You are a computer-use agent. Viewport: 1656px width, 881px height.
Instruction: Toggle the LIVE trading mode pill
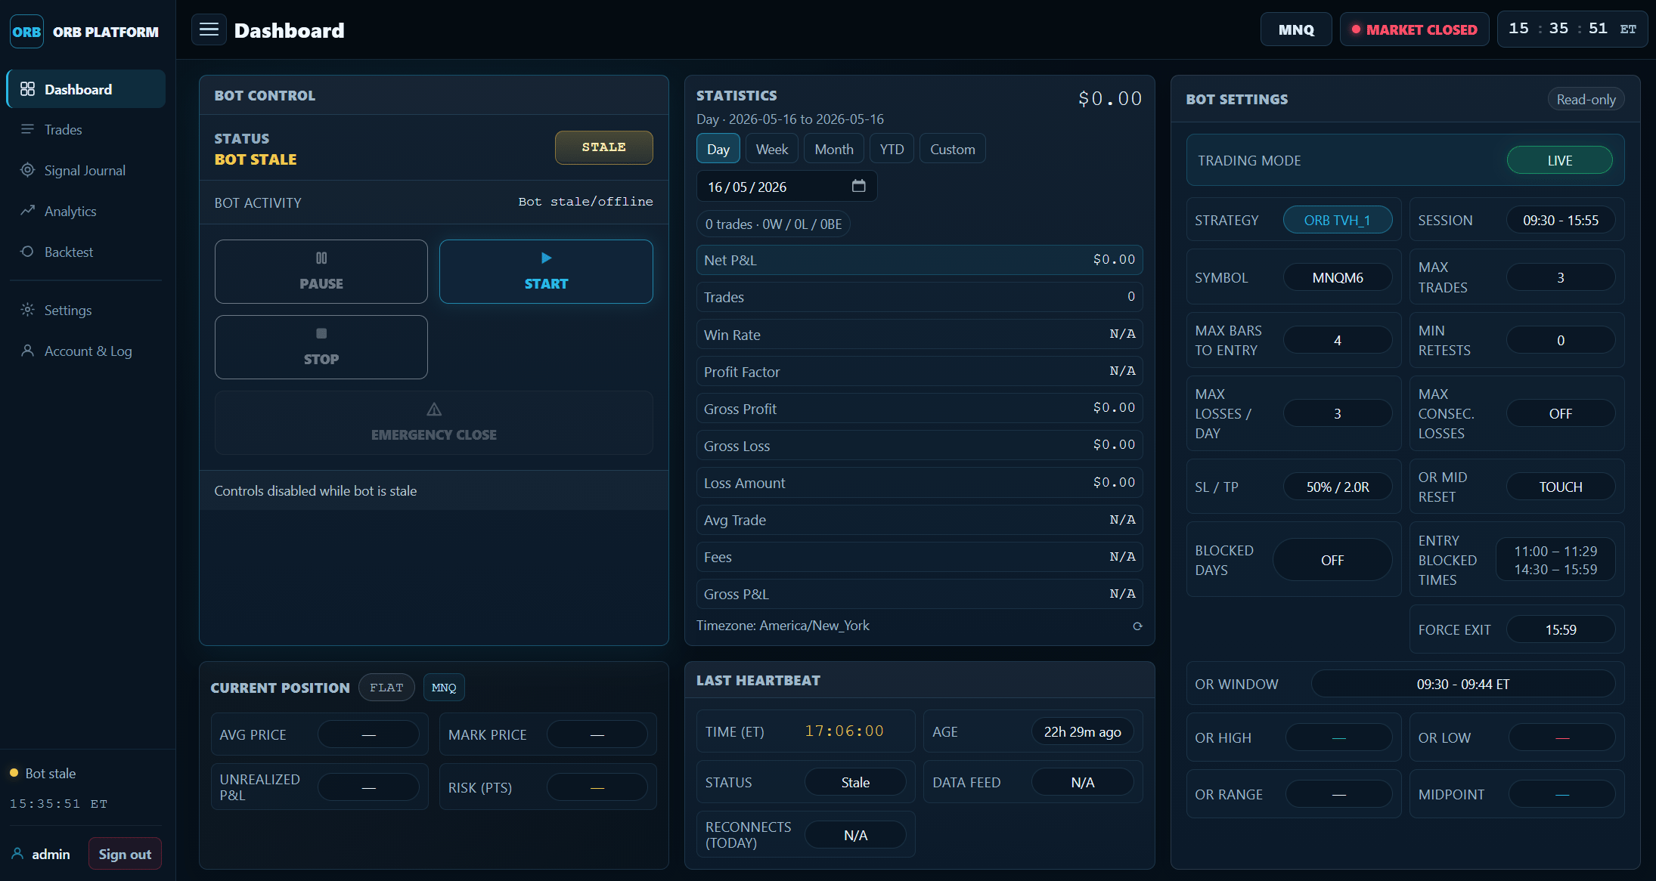coord(1559,160)
